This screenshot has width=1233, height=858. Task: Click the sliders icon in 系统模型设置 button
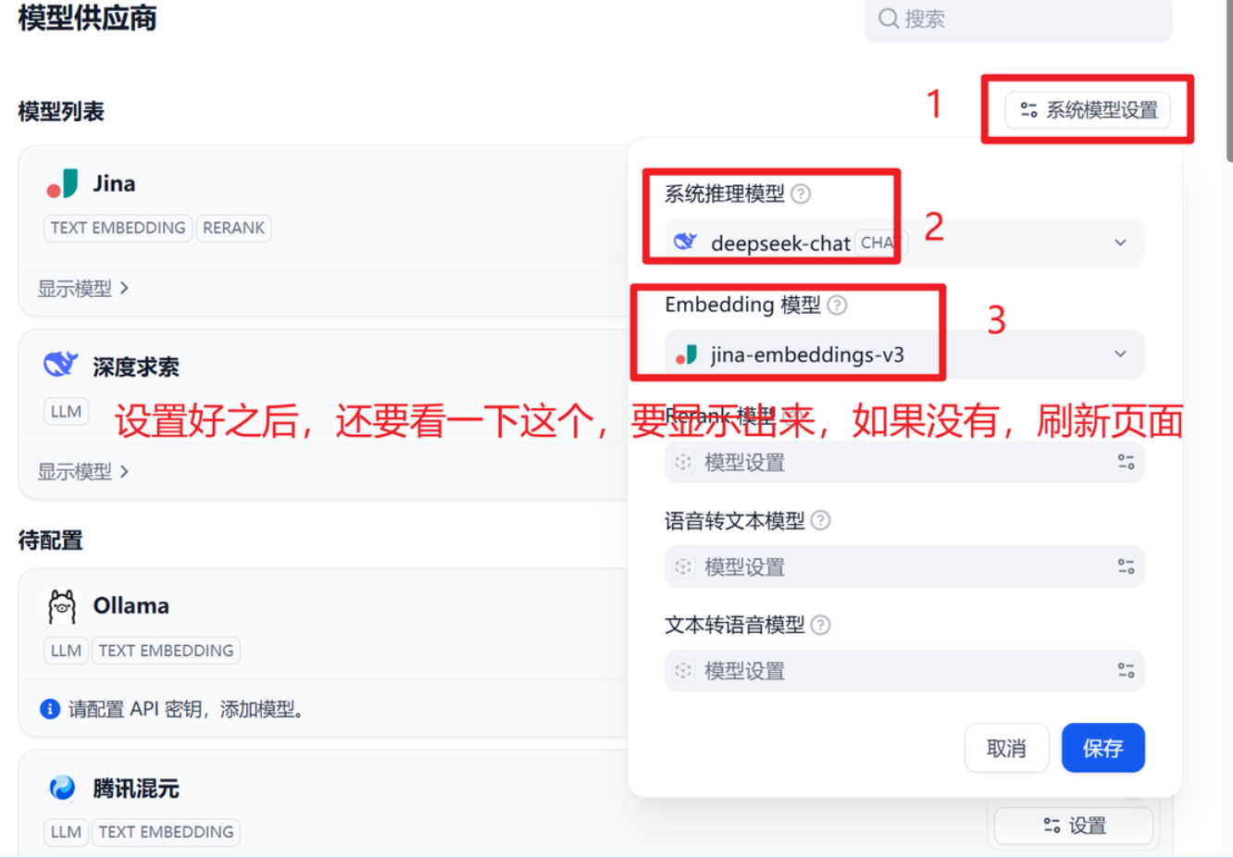[1028, 110]
